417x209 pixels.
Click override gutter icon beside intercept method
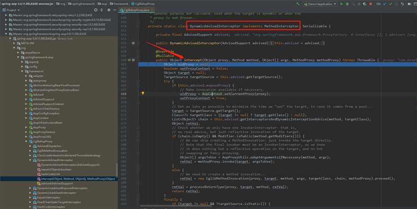pyautogui.click(x=130, y=60)
